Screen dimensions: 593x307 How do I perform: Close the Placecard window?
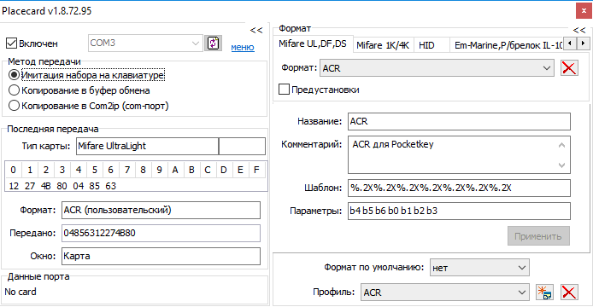click(584, 10)
